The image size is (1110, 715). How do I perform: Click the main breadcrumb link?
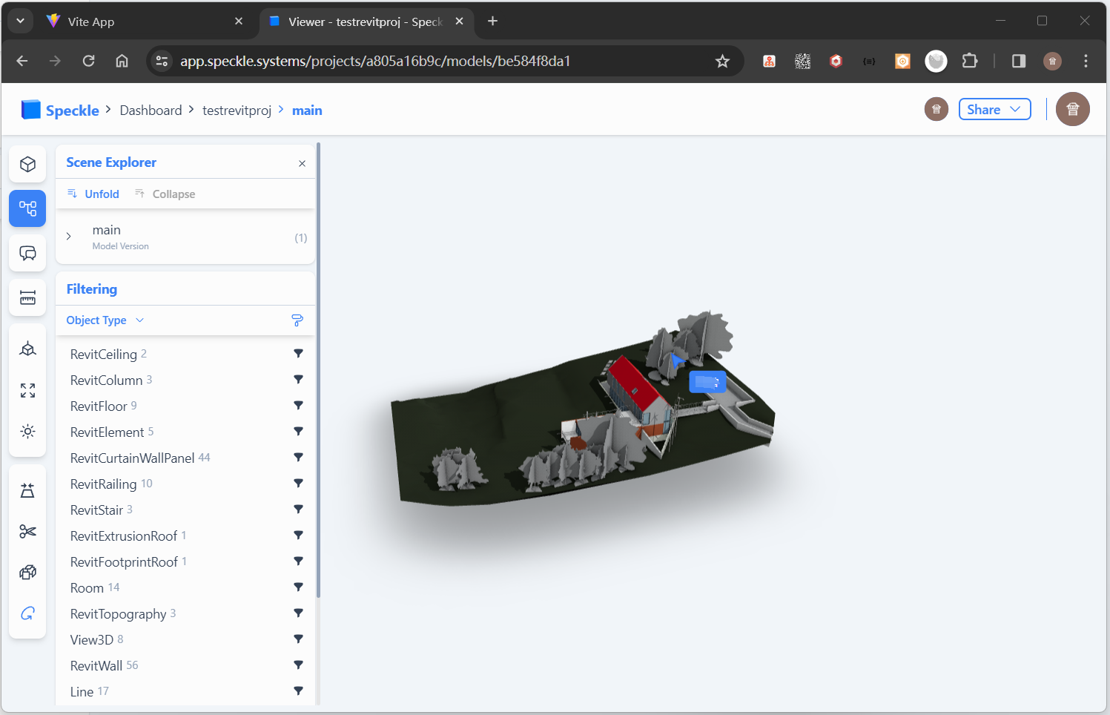click(x=307, y=111)
